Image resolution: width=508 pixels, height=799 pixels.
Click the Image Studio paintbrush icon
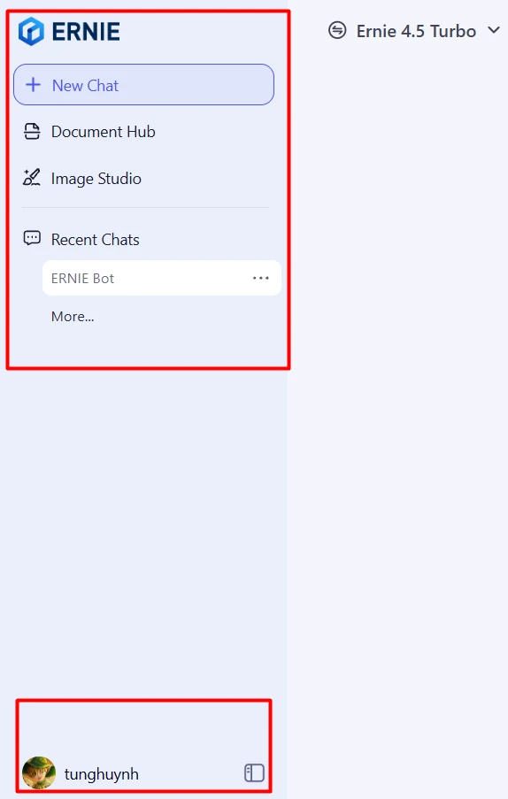(32, 178)
